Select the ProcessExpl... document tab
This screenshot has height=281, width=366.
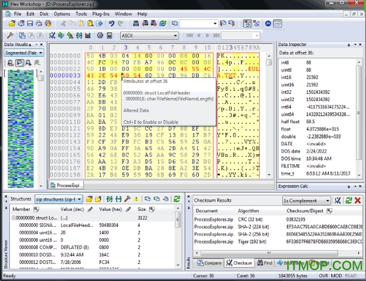click(x=66, y=185)
